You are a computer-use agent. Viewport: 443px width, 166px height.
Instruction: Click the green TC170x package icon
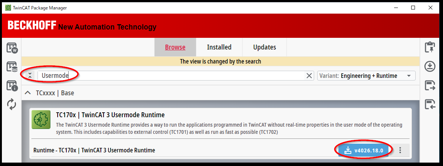[41, 120]
